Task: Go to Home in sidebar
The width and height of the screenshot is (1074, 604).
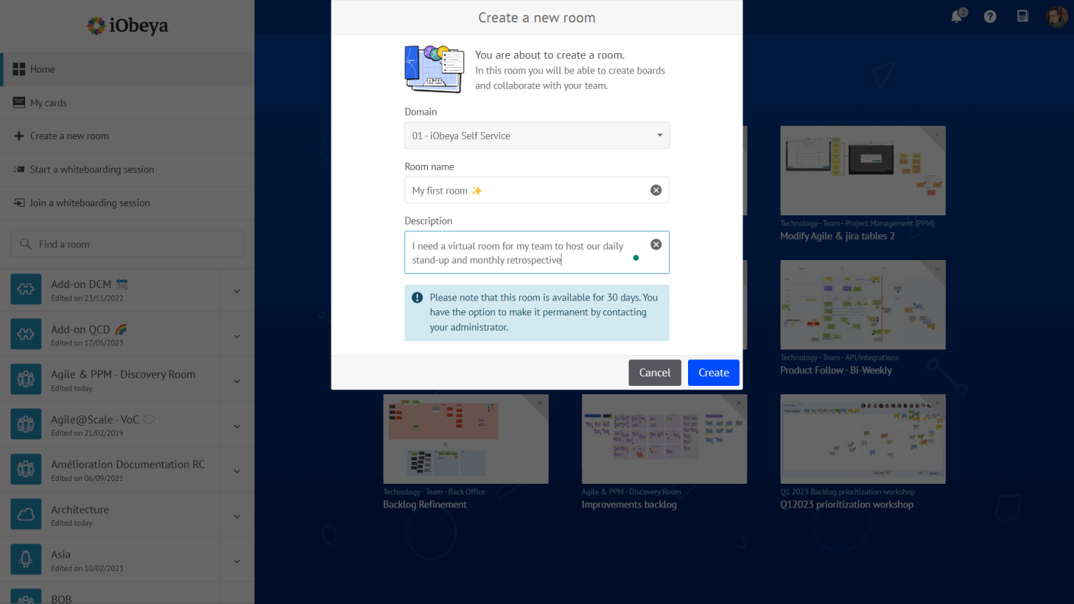Action: point(43,69)
